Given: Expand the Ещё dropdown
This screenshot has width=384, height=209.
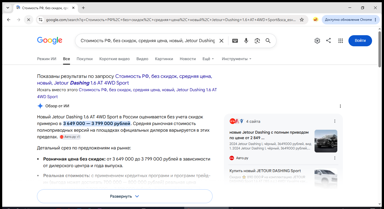Looking at the screenshot, I should pos(208,59).
